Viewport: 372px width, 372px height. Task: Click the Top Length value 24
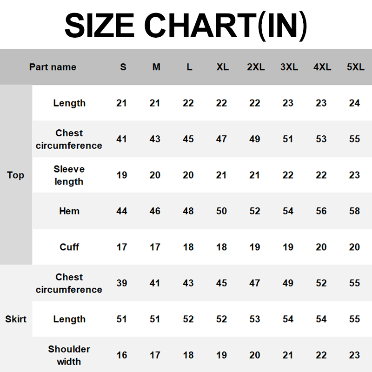354,103
